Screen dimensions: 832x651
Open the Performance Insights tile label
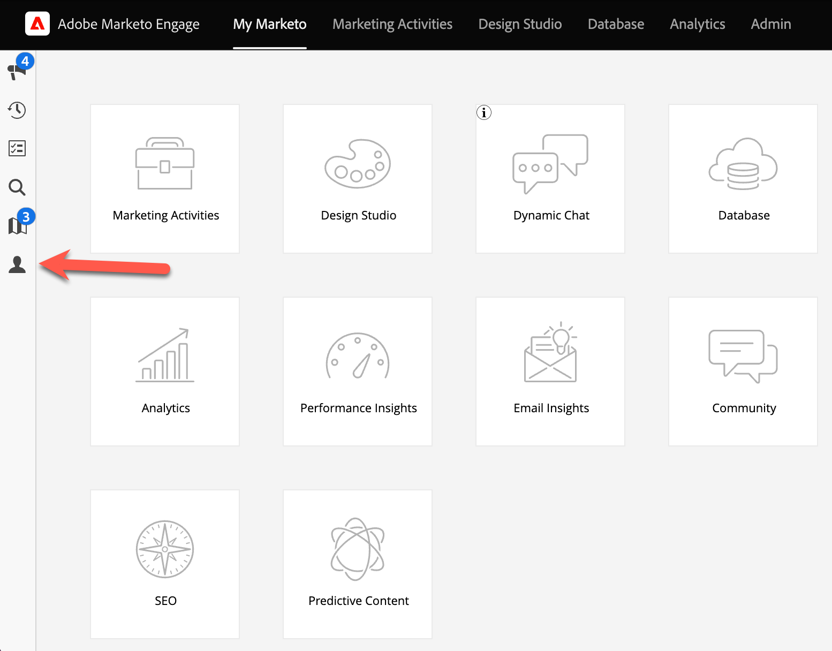(x=359, y=408)
